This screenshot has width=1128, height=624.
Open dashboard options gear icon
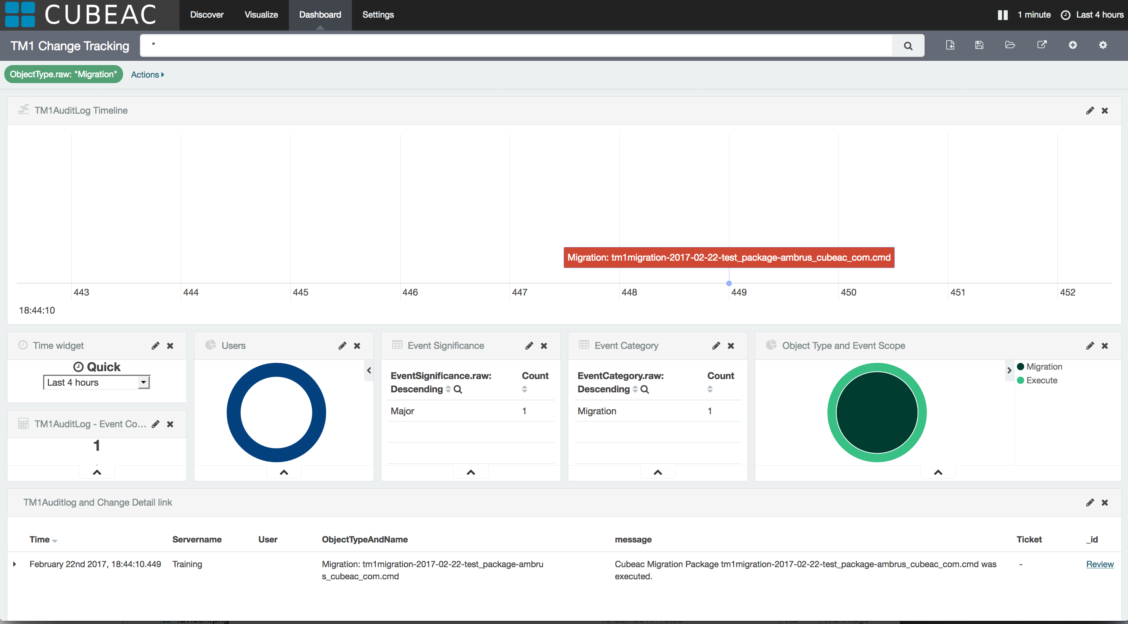(x=1103, y=45)
